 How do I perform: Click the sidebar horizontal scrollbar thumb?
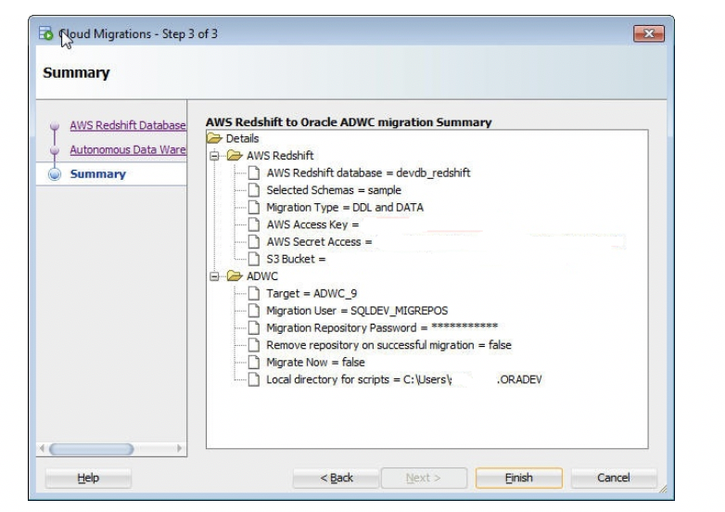tap(91, 449)
